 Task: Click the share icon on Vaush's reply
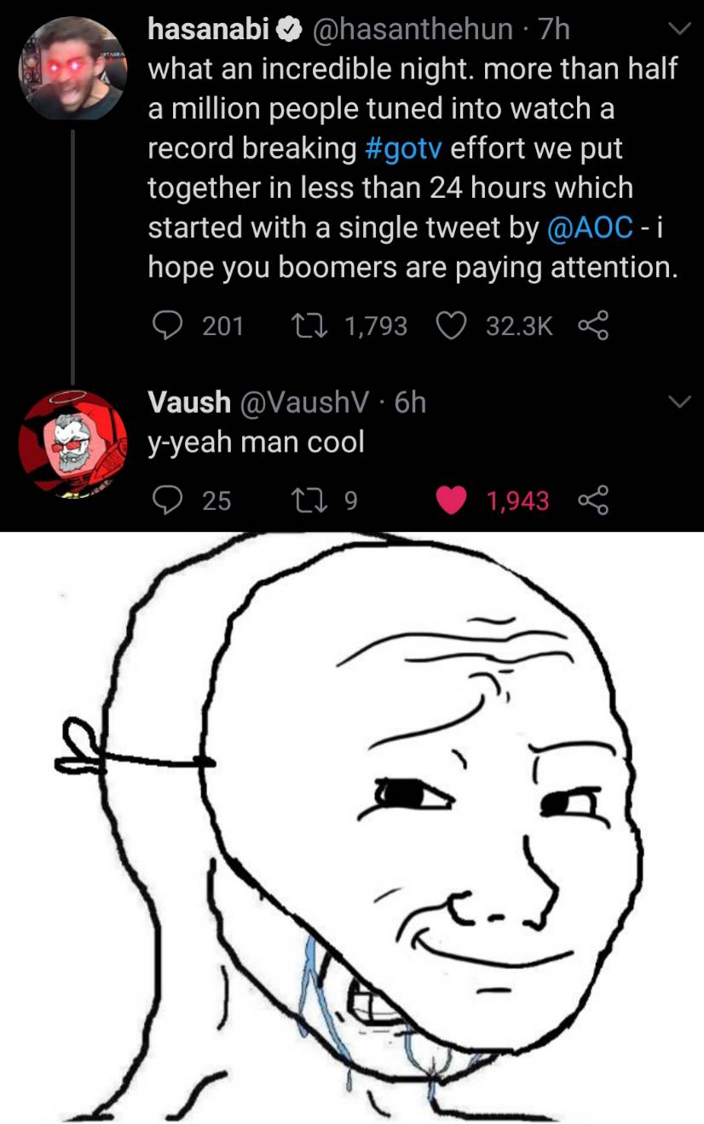point(594,501)
